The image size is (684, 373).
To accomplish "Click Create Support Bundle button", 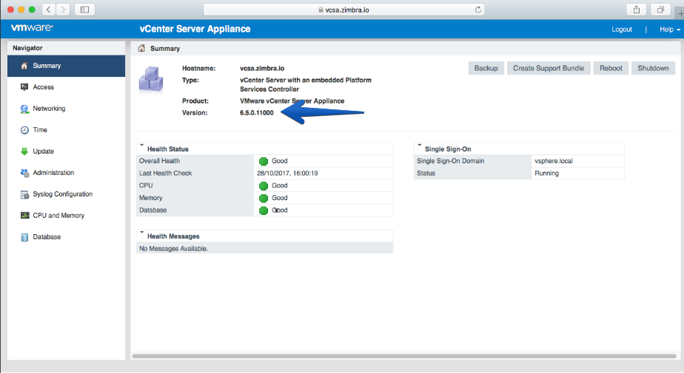I will point(549,69).
